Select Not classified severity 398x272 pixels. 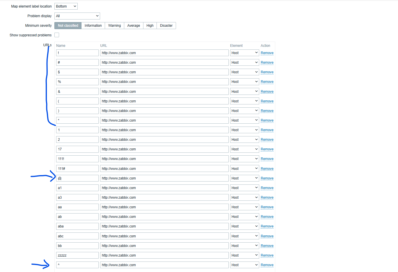[68, 26]
